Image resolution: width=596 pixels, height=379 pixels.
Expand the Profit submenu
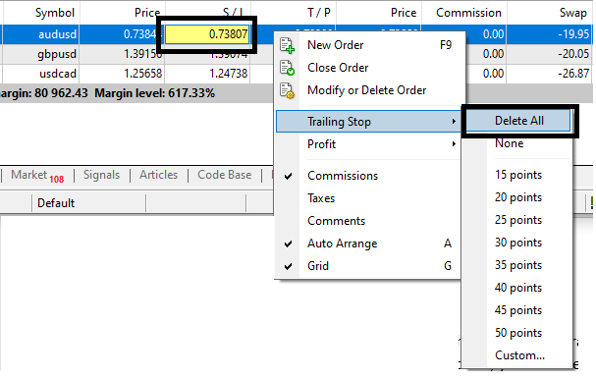(369, 144)
